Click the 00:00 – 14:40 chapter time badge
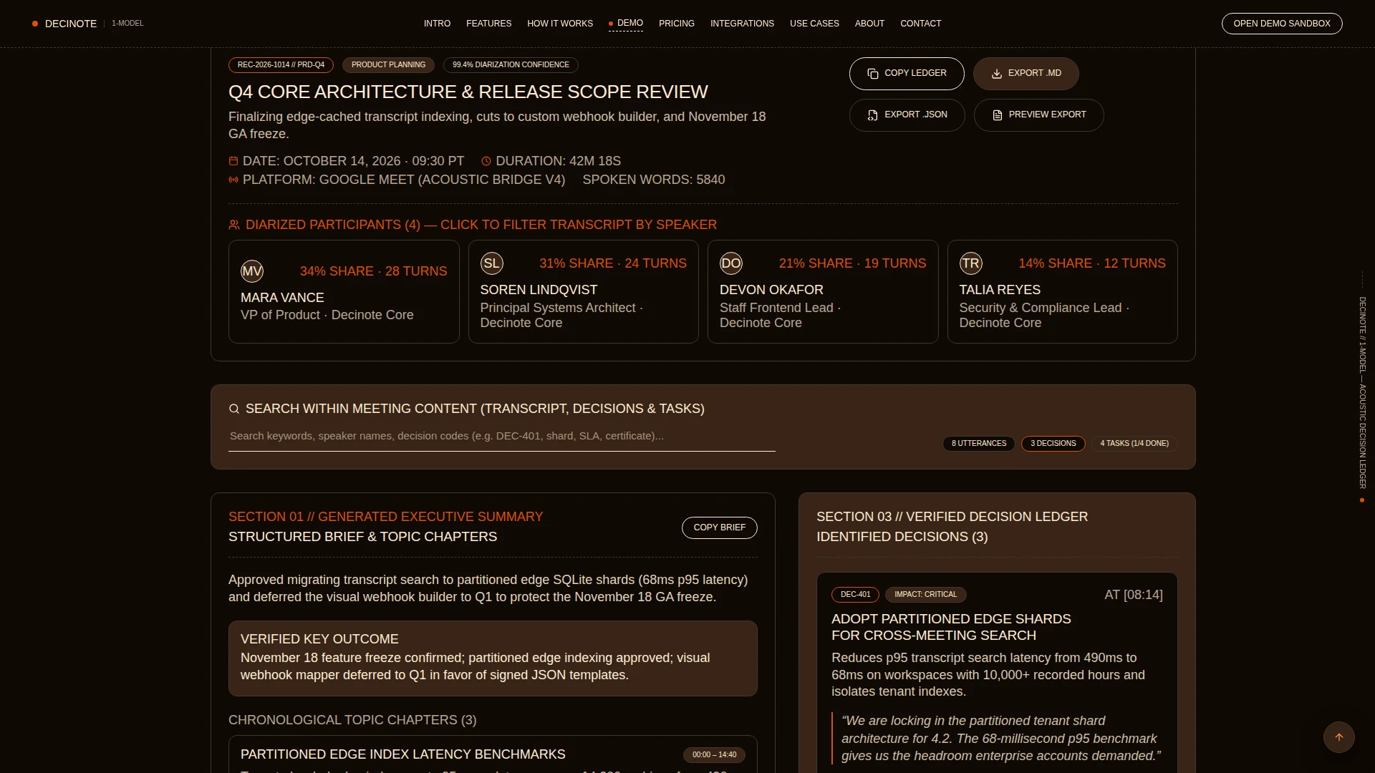The image size is (1375, 773). coord(714,755)
